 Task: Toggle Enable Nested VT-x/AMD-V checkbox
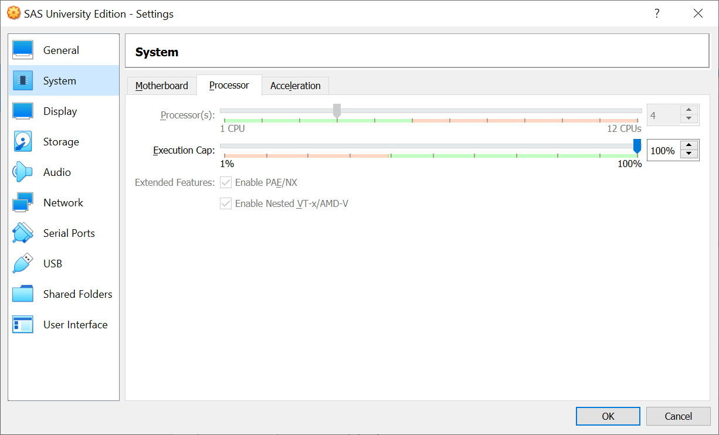coord(226,203)
